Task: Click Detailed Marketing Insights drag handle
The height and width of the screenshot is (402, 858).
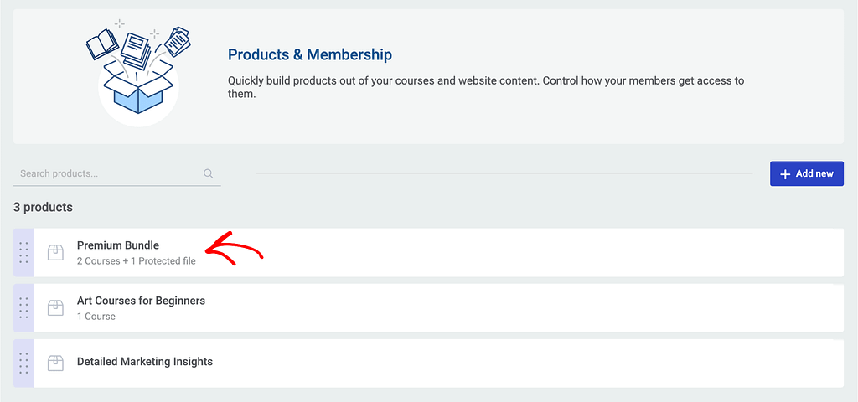Action: tap(23, 363)
